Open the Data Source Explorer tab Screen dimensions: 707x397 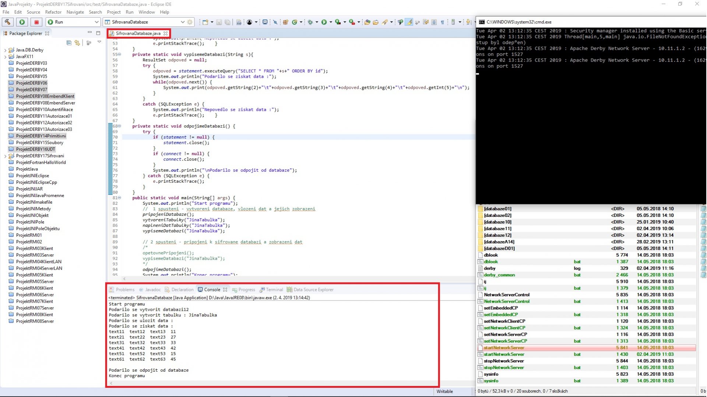[313, 290]
